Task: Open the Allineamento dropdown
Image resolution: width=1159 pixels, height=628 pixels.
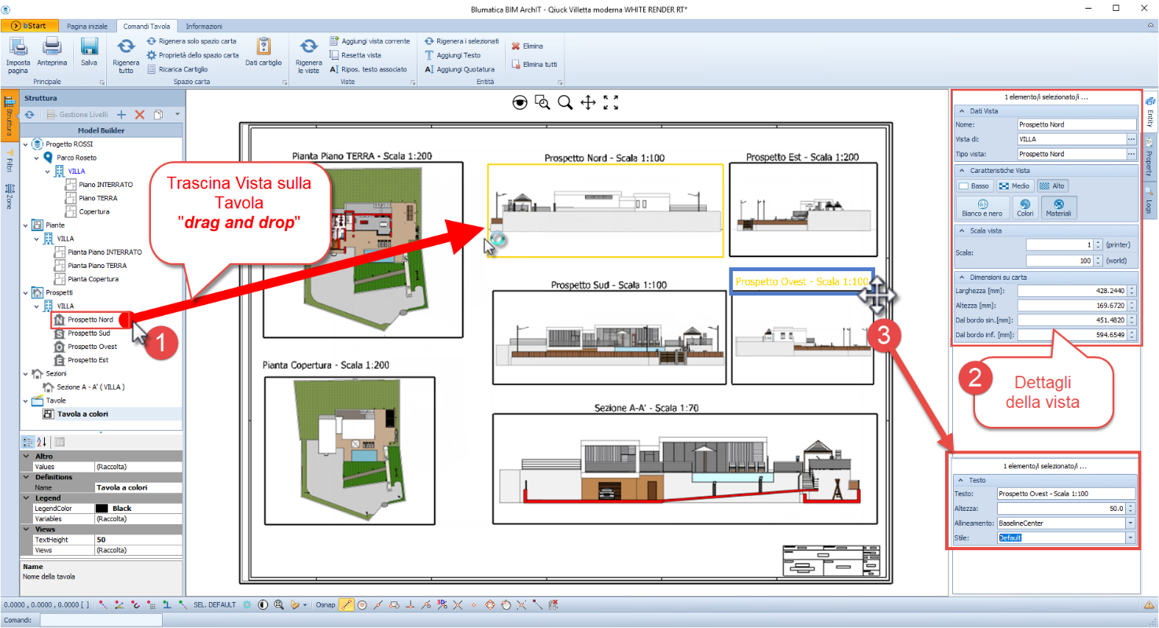Action: pyautogui.click(x=1131, y=523)
